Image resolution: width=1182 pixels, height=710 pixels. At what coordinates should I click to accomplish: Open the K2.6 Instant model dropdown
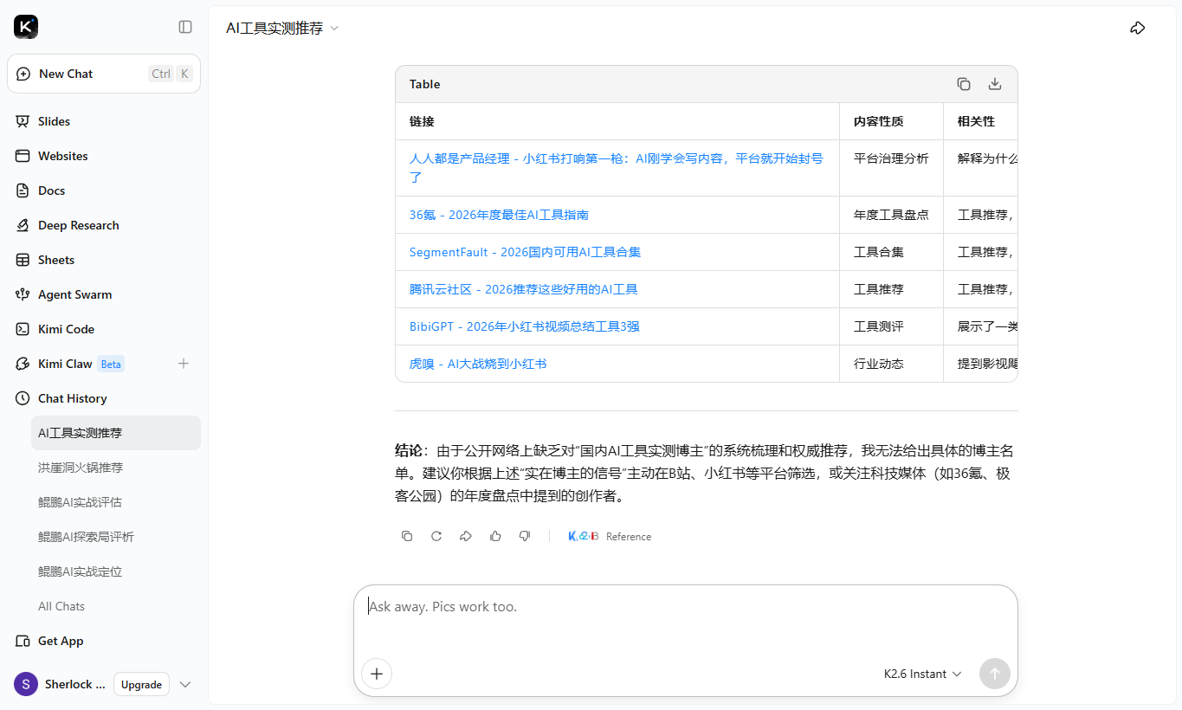pyautogui.click(x=922, y=674)
